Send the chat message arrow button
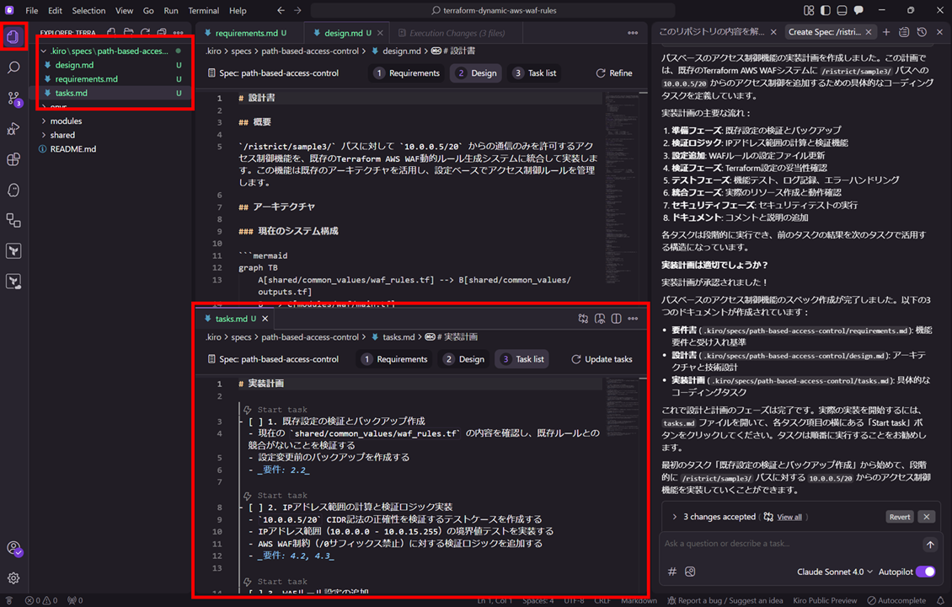 click(930, 545)
